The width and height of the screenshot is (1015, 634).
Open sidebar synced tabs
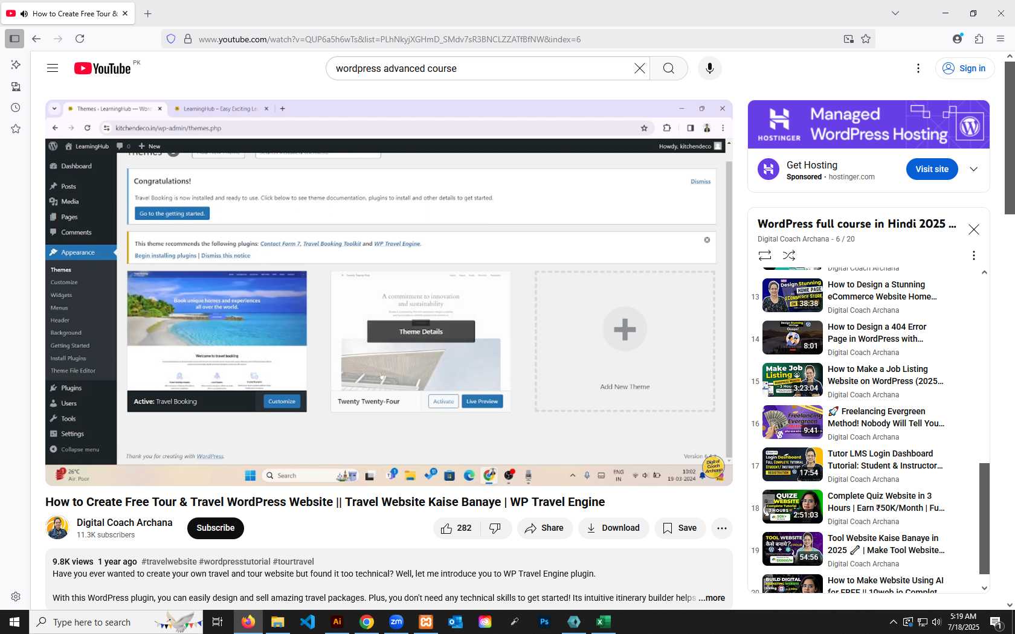click(16, 86)
